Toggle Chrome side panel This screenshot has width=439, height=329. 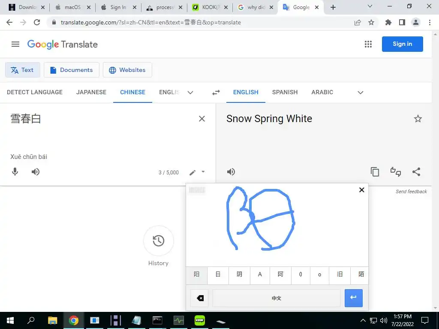[402, 22]
